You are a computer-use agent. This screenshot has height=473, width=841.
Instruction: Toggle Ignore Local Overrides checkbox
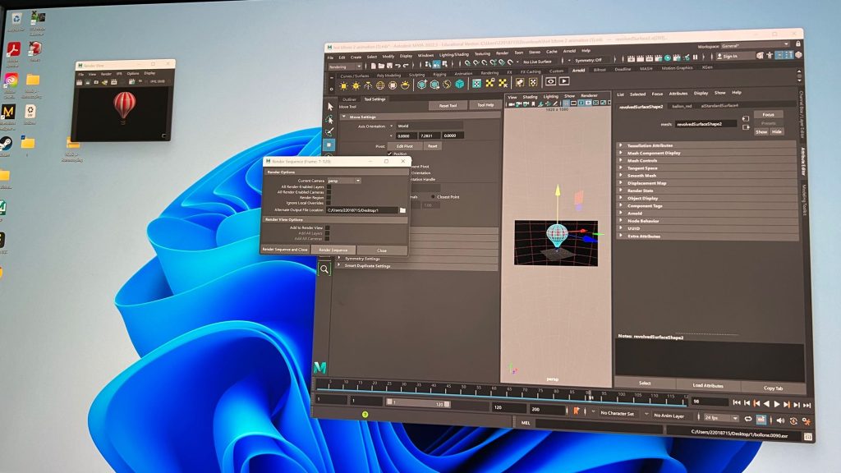[329, 203]
